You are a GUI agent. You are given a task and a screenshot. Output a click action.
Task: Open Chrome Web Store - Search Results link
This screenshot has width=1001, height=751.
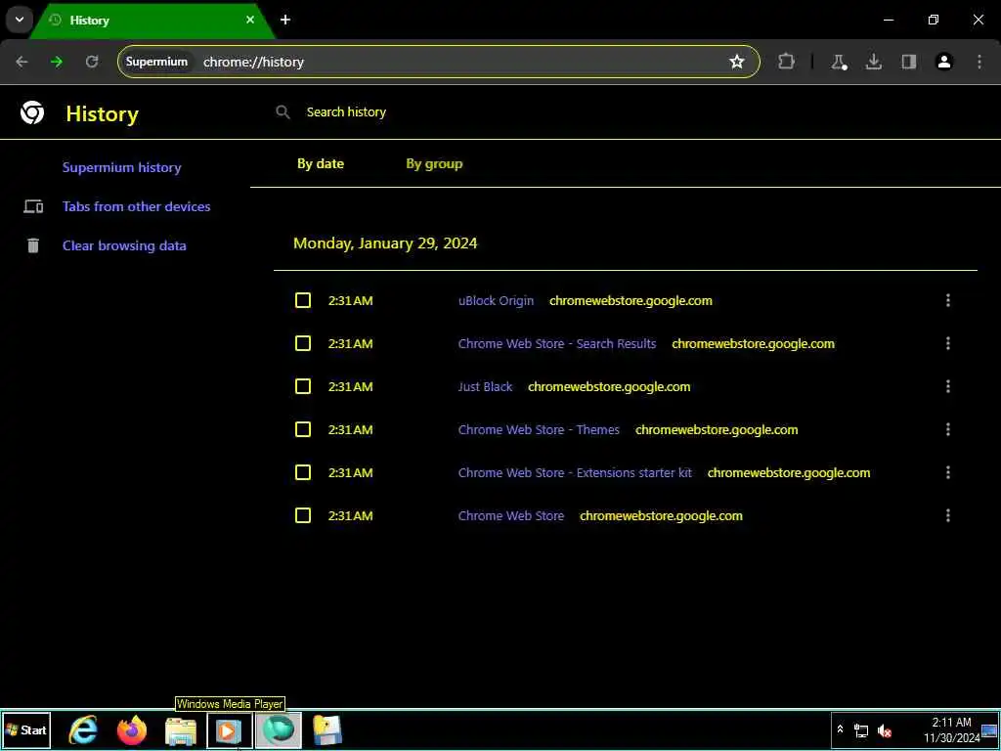(x=557, y=343)
